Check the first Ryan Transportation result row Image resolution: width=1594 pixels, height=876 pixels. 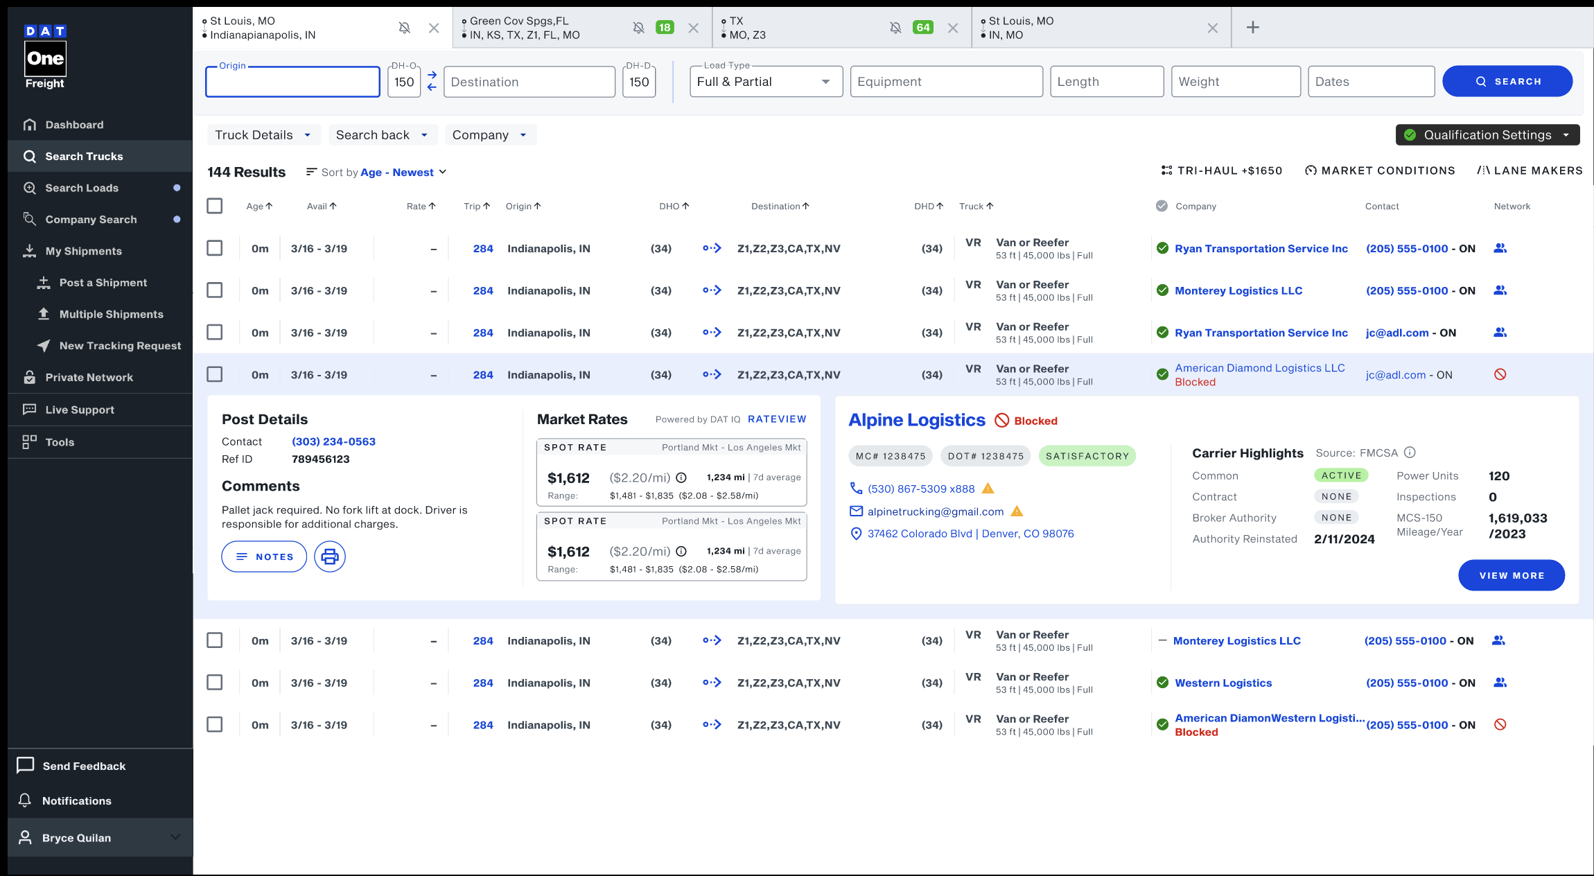215,248
